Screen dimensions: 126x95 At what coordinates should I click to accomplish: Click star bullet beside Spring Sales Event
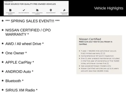(x=3, y=21)
